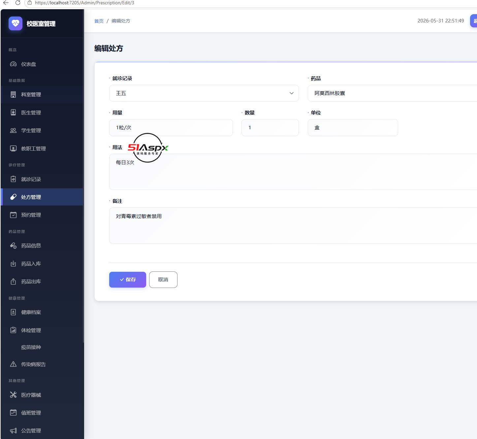Click the calendar-check icon beside 预约管理
This screenshot has width=477, height=439.
[x=13, y=215]
